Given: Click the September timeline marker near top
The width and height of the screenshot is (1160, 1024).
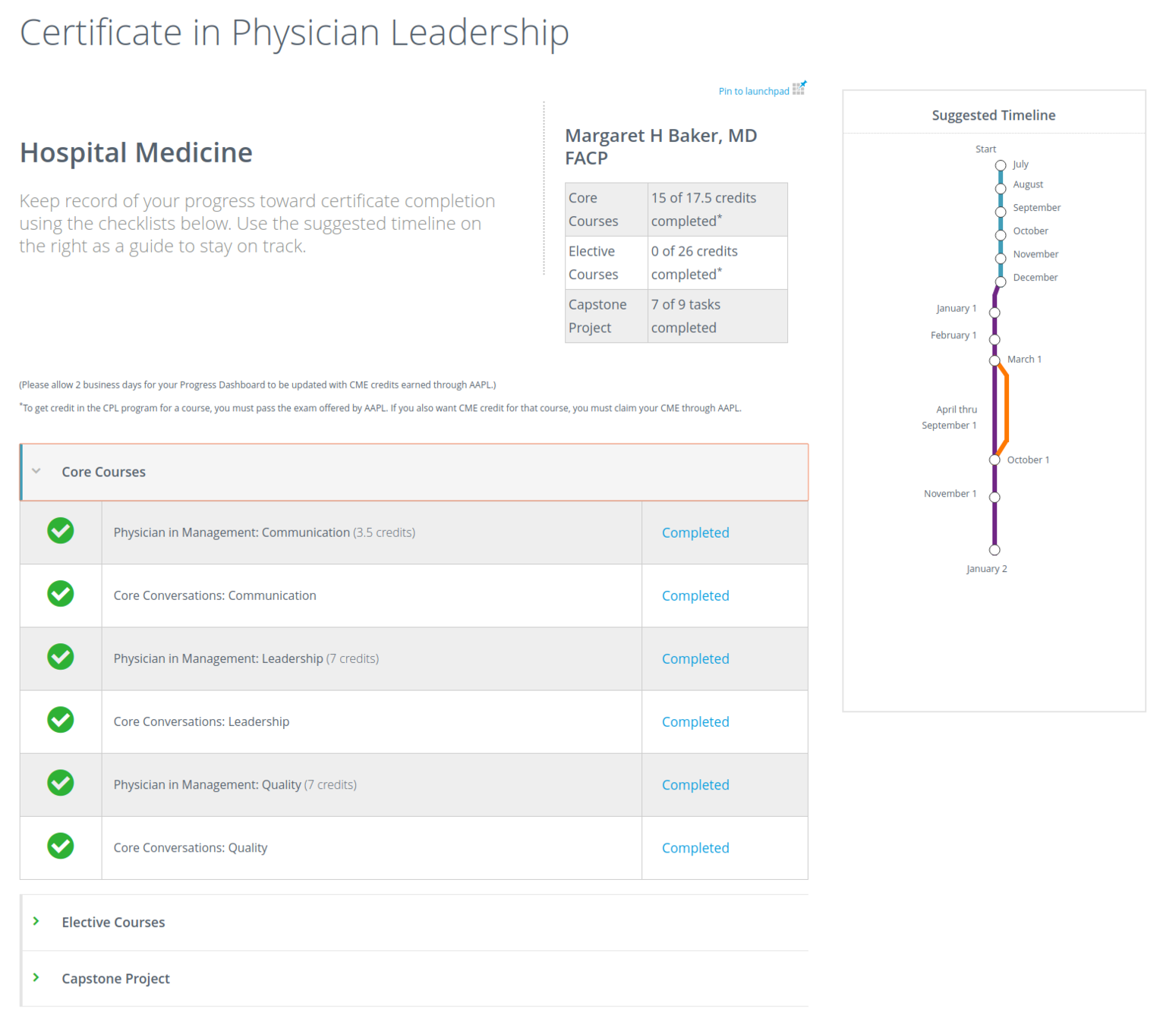Looking at the screenshot, I should point(1001,212).
